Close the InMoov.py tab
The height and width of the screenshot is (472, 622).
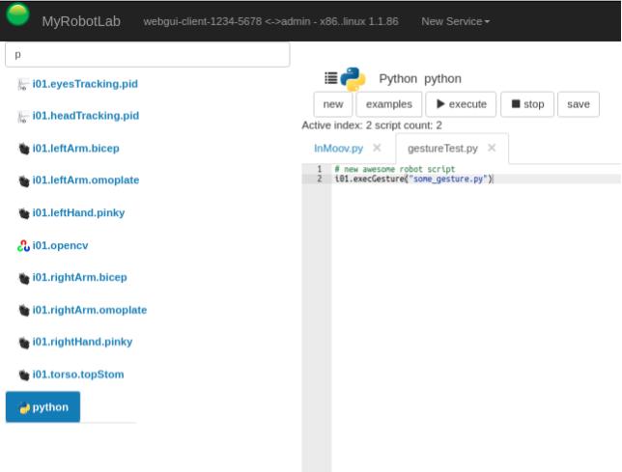point(377,148)
